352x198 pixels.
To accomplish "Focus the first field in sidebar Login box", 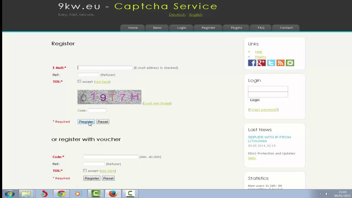I will pyautogui.click(x=268, y=89).
